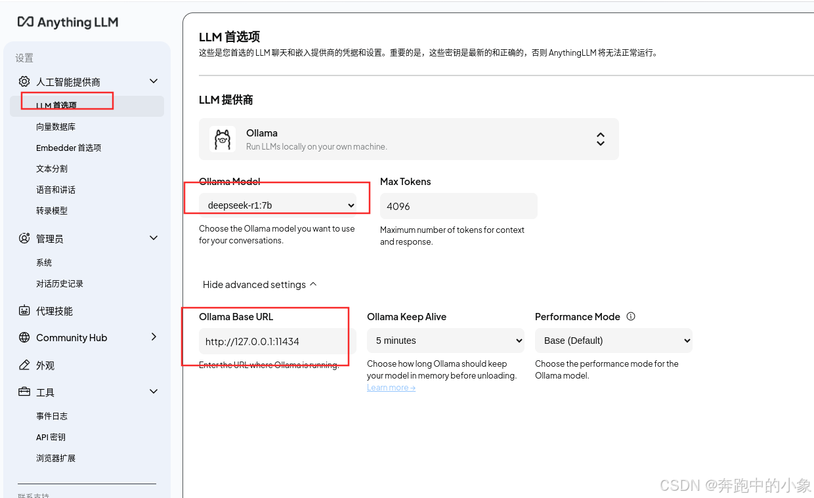Open 系统 under 管理员
814x498 pixels.
coord(44,262)
